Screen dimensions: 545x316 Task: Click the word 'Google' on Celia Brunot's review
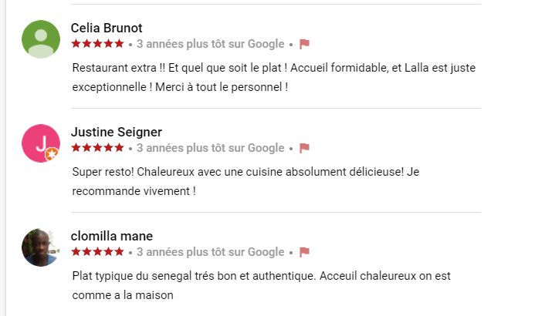(266, 44)
